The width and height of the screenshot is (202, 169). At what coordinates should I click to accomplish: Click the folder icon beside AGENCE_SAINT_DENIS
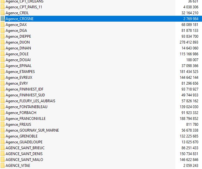point(2,154)
